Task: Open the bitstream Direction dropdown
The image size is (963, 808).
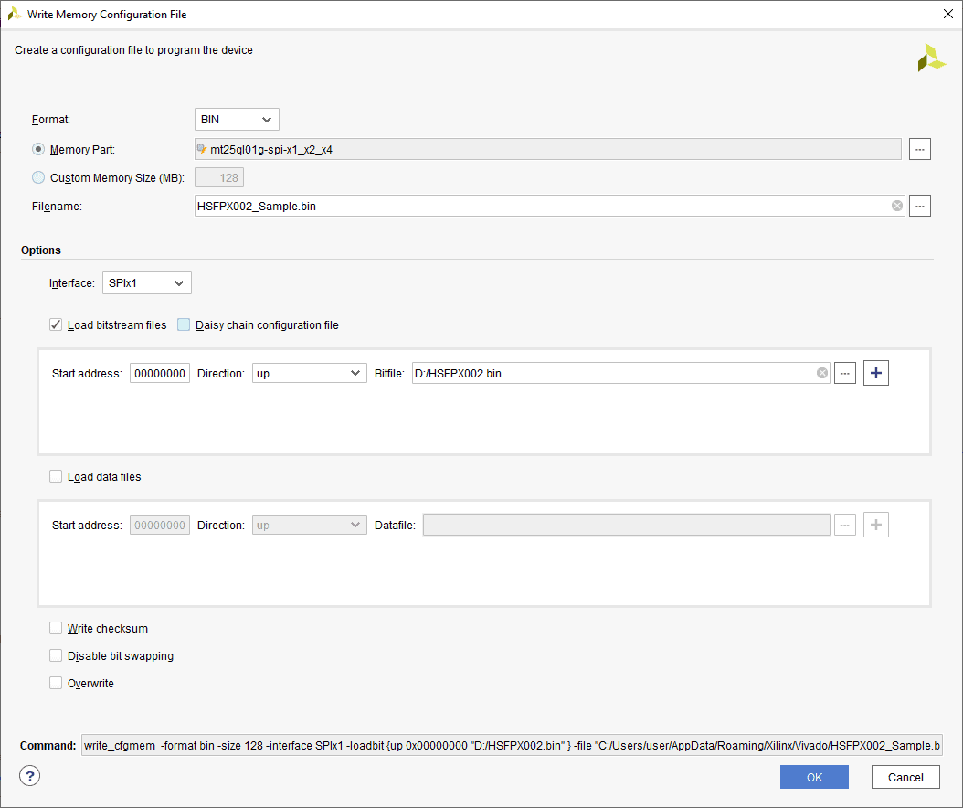Action: (x=309, y=373)
